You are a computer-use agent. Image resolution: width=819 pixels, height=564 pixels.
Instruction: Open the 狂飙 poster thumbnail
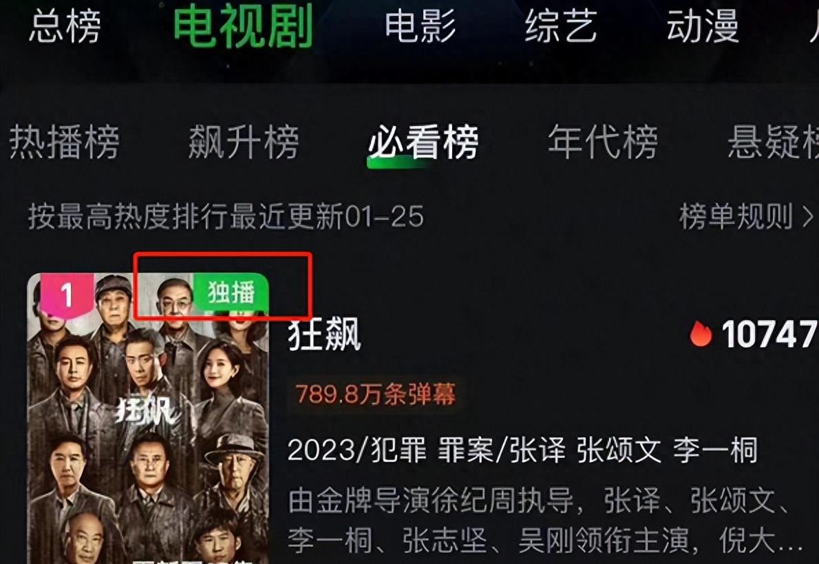[x=149, y=418]
